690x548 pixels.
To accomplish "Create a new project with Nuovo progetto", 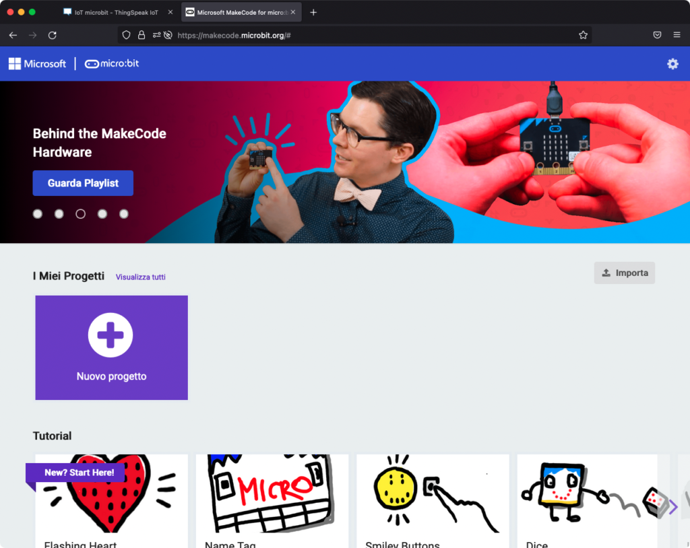I will click(x=111, y=347).
